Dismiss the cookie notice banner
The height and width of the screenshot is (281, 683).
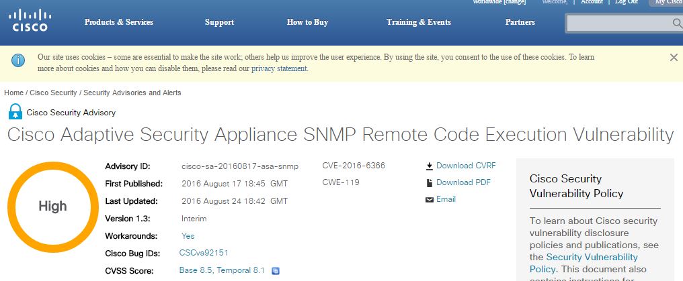click(674, 58)
